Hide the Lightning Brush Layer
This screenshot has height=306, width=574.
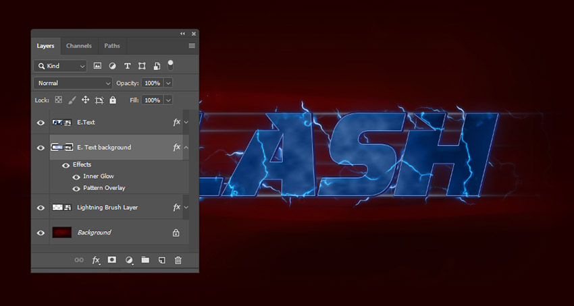coord(41,208)
